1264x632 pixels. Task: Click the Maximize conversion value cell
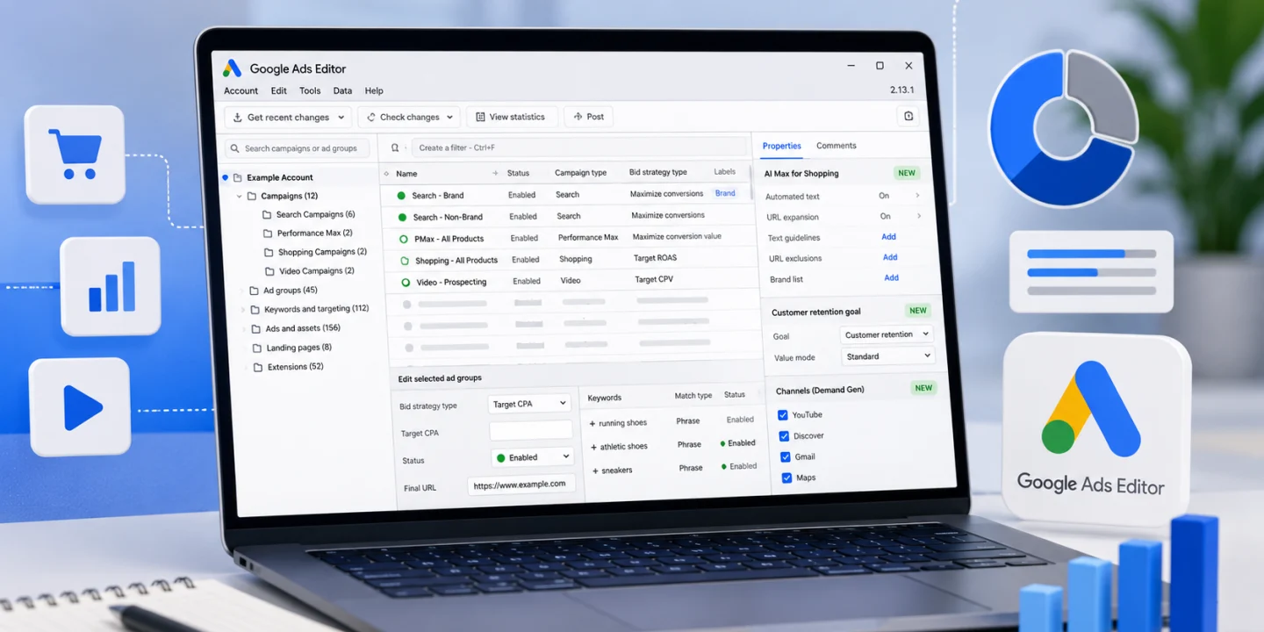click(x=677, y=236)
